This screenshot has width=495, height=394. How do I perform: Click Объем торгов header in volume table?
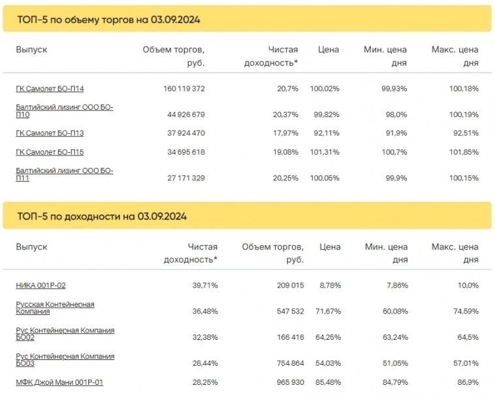(x=174, y=56)
